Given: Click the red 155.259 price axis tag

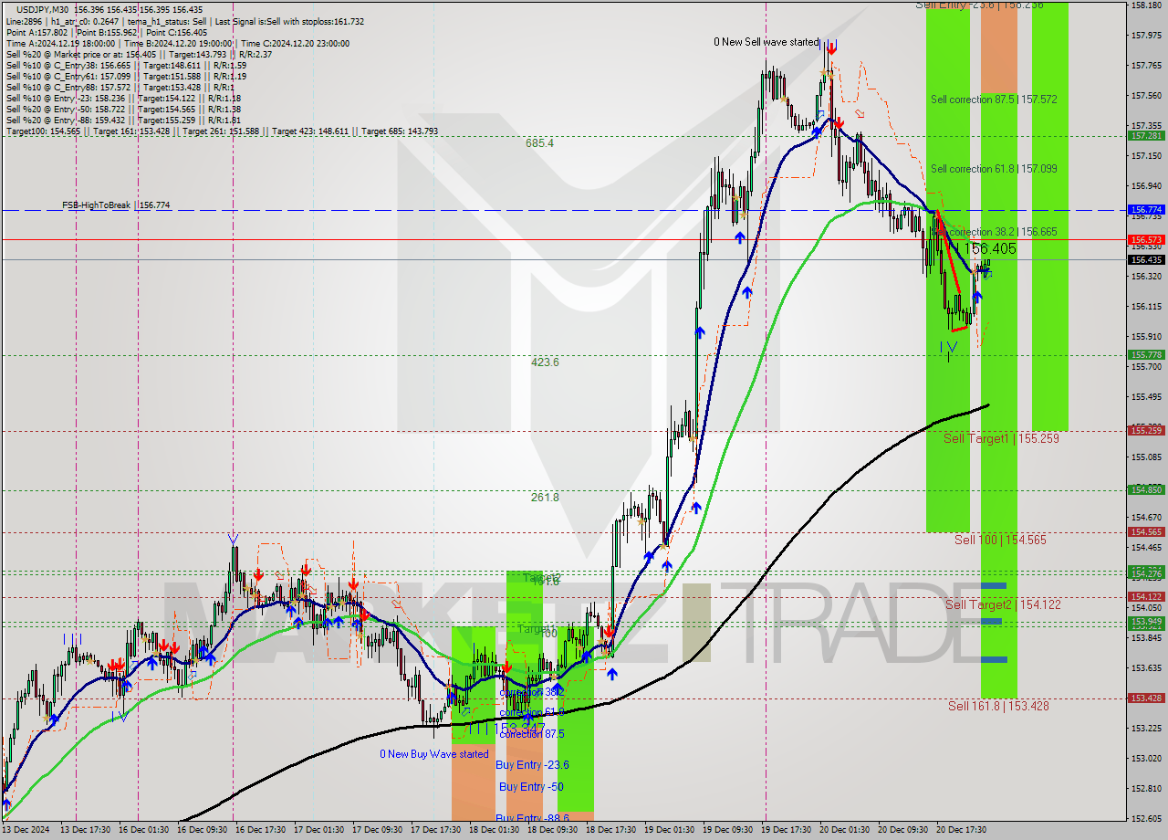Looking at the screenshot, I should (1146, 430).
